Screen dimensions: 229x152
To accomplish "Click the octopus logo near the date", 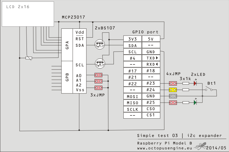I will tap(201, 146).
